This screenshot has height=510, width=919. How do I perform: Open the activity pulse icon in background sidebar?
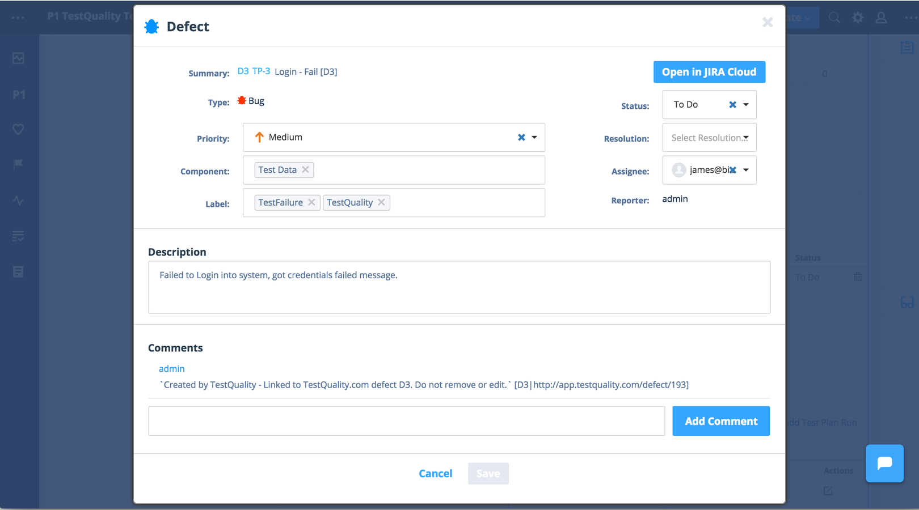point(18,201)
